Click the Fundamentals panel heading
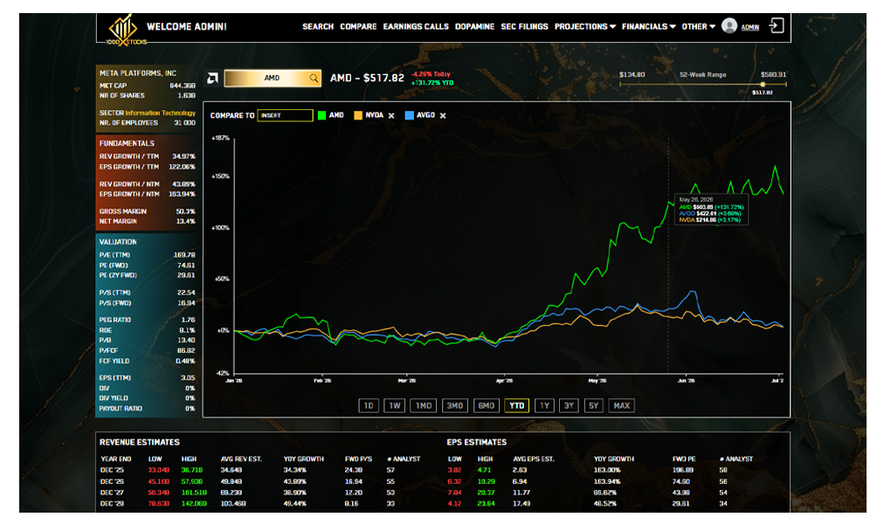Image resolution: width=884 pixels, height=524 pixels. click(x=127, y=143)
